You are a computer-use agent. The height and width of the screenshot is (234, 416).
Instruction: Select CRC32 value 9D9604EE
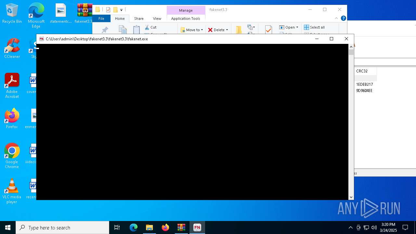tap(364, 91)
